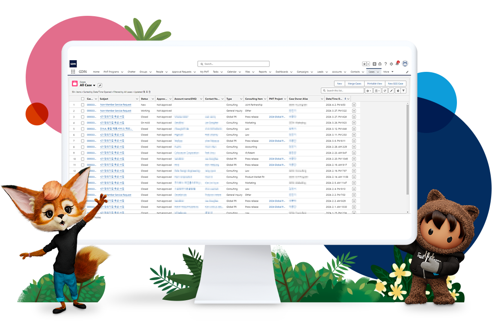This screenshot has height=325, width=492.
Task: Click the global Search field
Action: pyautogui.click(x=234, y=64)
